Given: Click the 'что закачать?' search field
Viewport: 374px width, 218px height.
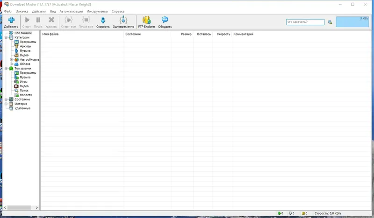Looking at the screenshot, I should (x=305, y=22).
